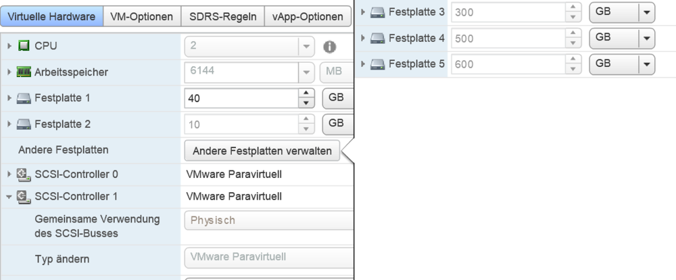Select the vApp-Optionen tab
Viewport: 676px width, 280px height.
click(308, 16)
